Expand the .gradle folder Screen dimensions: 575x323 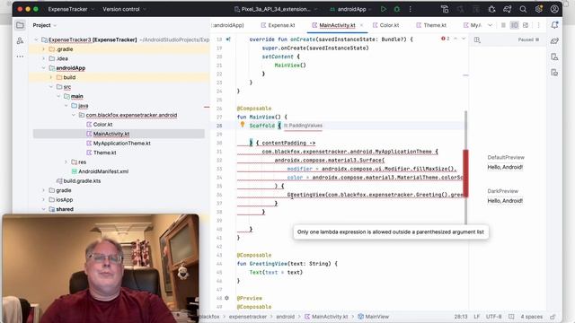click(x=44, y=49)
